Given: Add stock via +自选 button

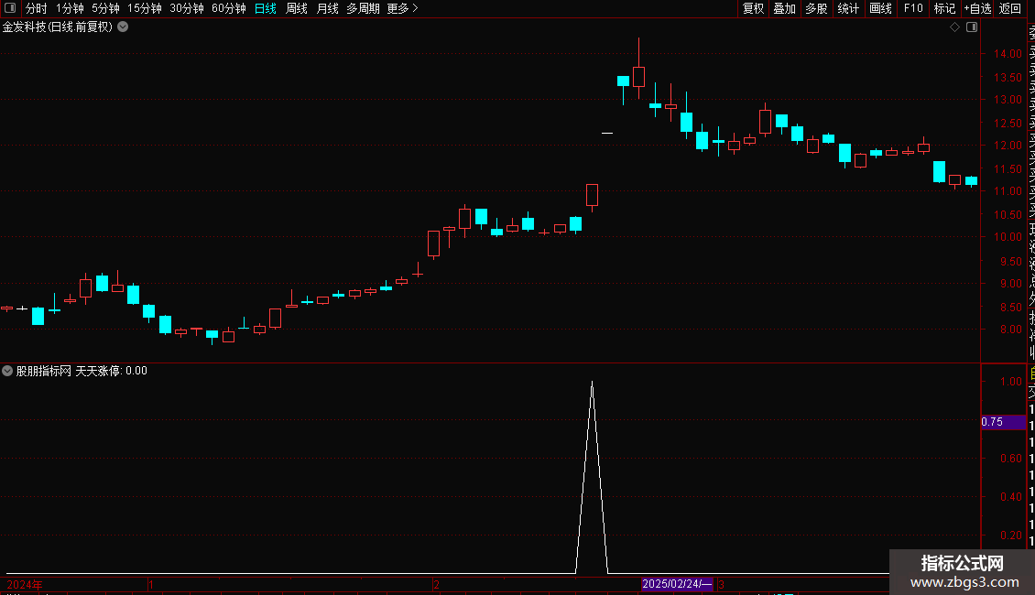Looking at the screenshot, I should (x=977, y=8).
